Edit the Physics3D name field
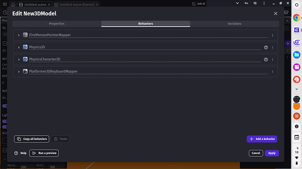Screen dimensions: 302x169 [145, 47]
